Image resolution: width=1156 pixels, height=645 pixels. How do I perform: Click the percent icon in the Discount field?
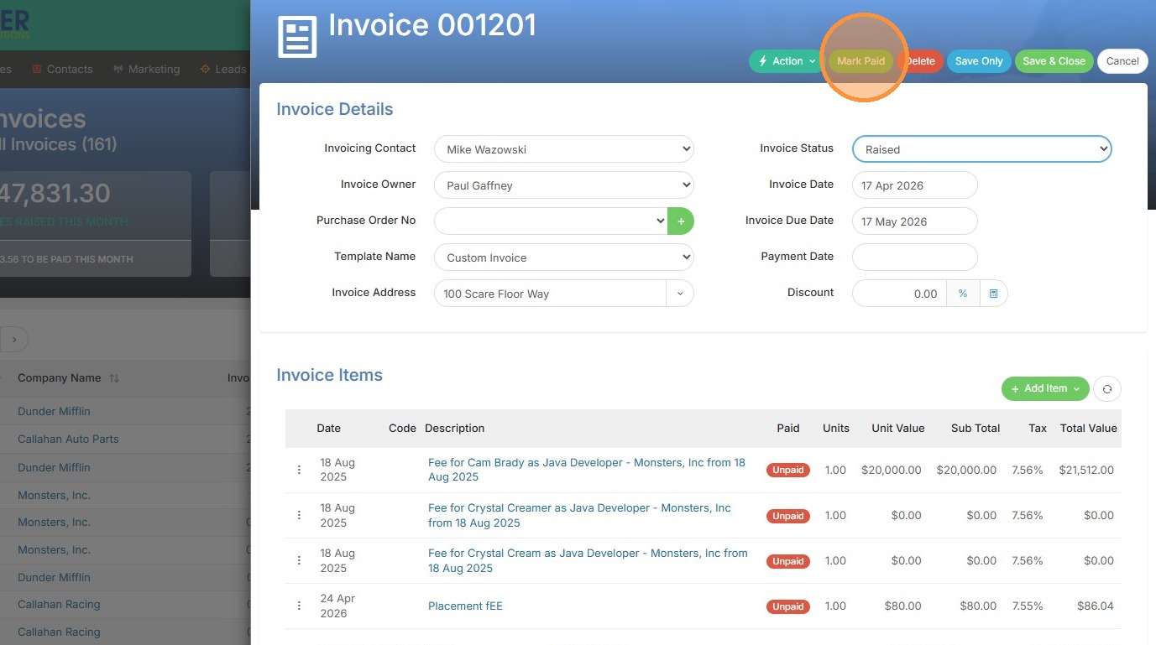tap(963, 294)
